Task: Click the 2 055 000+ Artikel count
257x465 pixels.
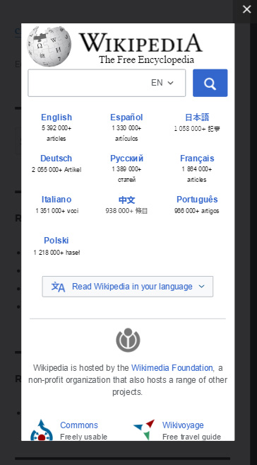Action: point(56,170)
